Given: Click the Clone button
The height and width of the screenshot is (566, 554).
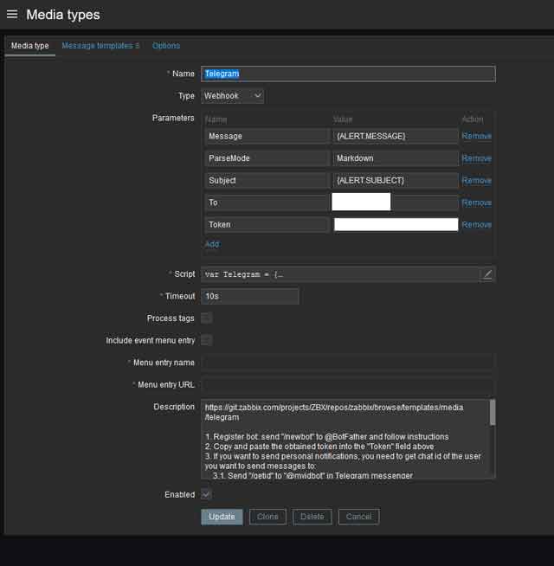Looking at the screenshot, I should pos(267,517).
